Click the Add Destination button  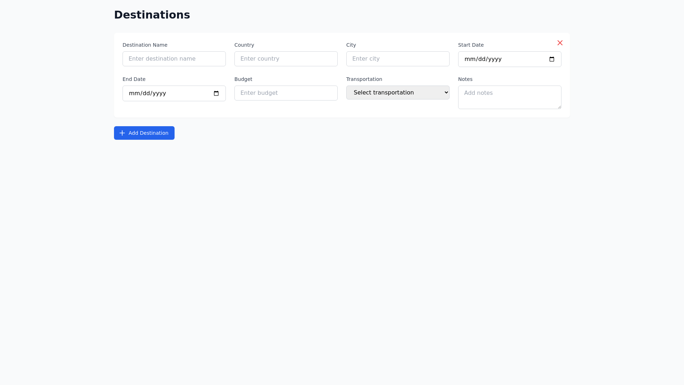(x=144, y=133)
